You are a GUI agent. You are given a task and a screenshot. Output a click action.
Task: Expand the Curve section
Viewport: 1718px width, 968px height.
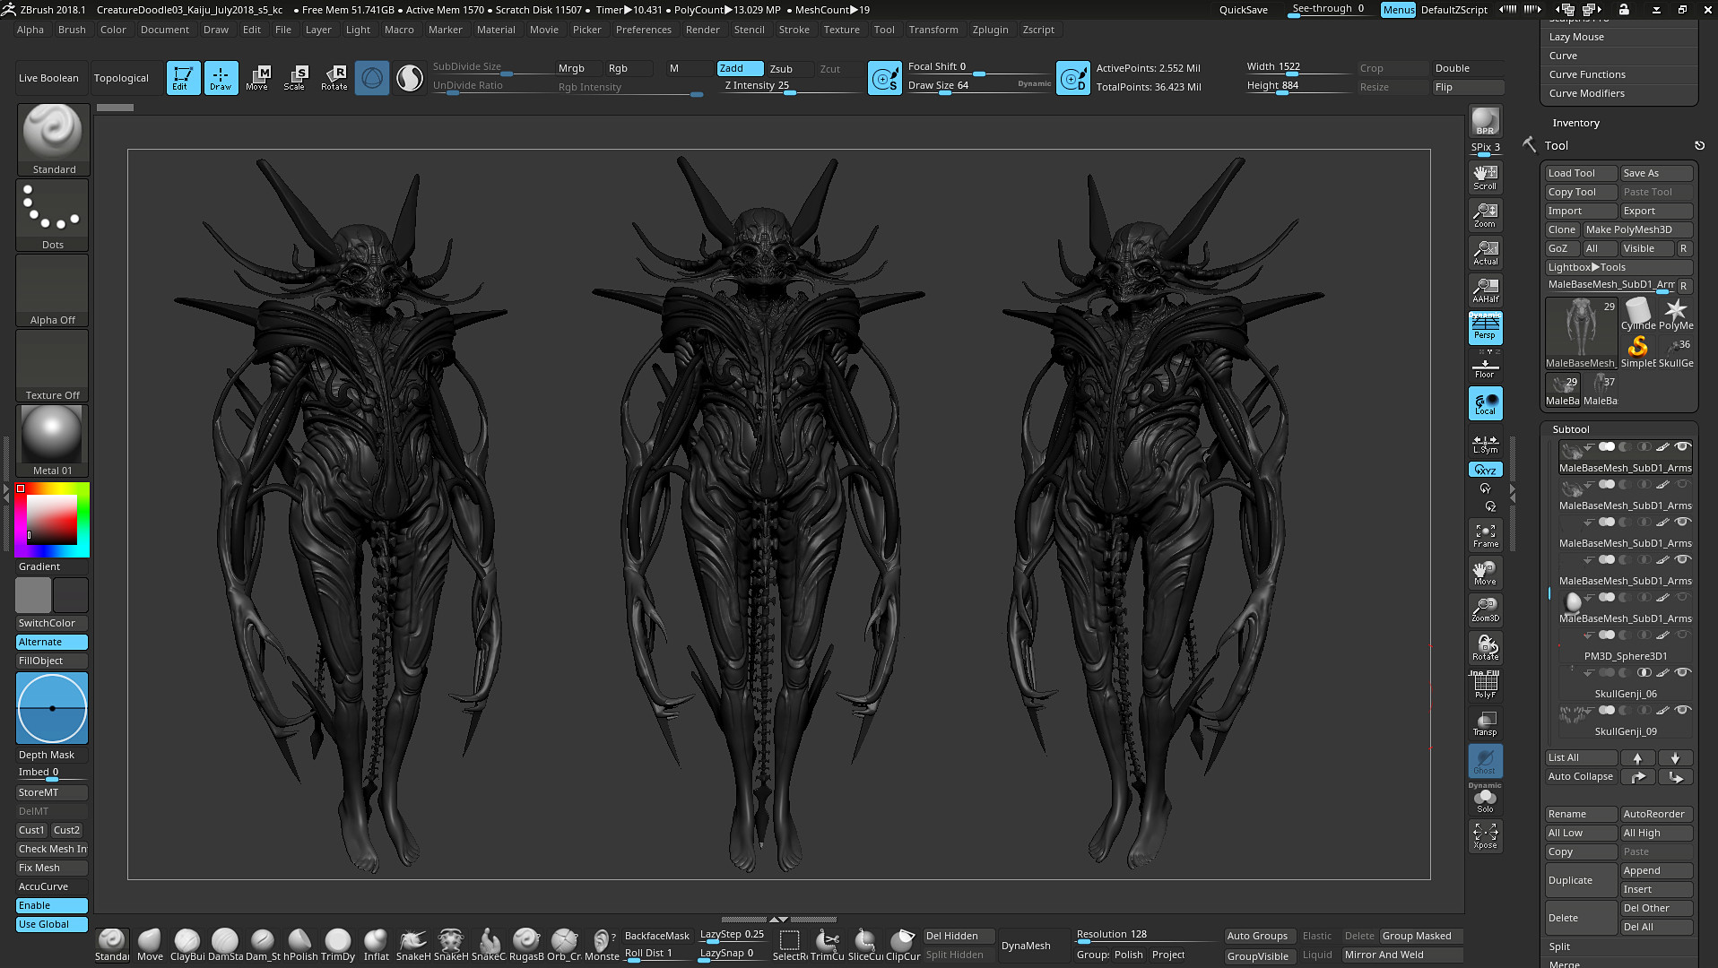click(x=1563, y=56)
